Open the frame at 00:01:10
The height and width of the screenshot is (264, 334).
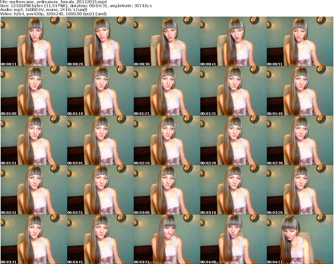click(100, 91)
